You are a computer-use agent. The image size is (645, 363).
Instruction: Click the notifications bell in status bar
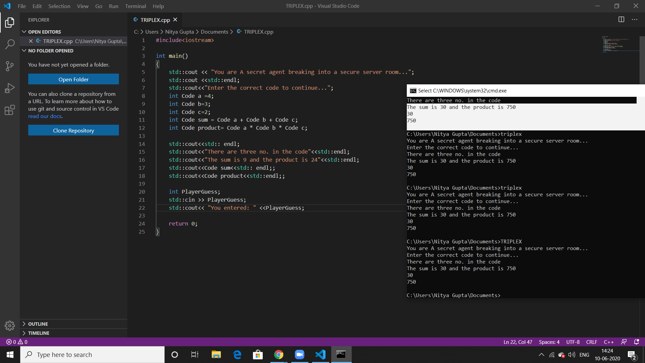pyautogui.click(x=636, y=342)
